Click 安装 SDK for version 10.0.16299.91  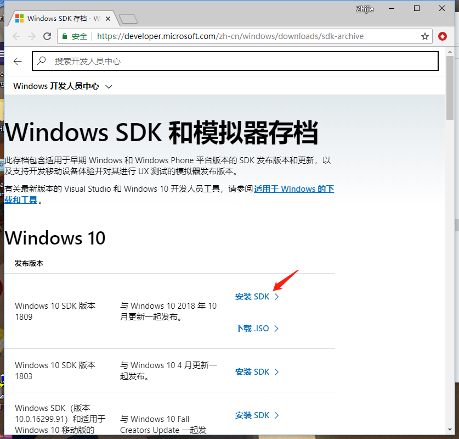click(x=257, y=415)
